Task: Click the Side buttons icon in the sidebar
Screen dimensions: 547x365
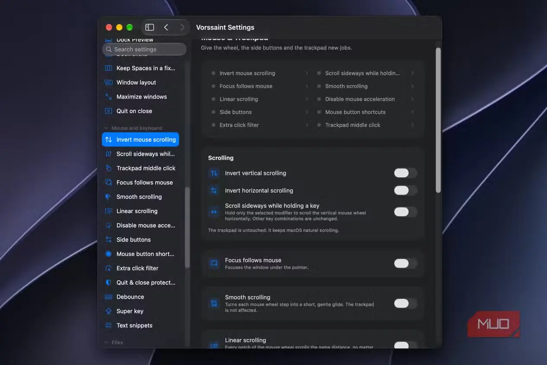Action: tap(108, 240)
